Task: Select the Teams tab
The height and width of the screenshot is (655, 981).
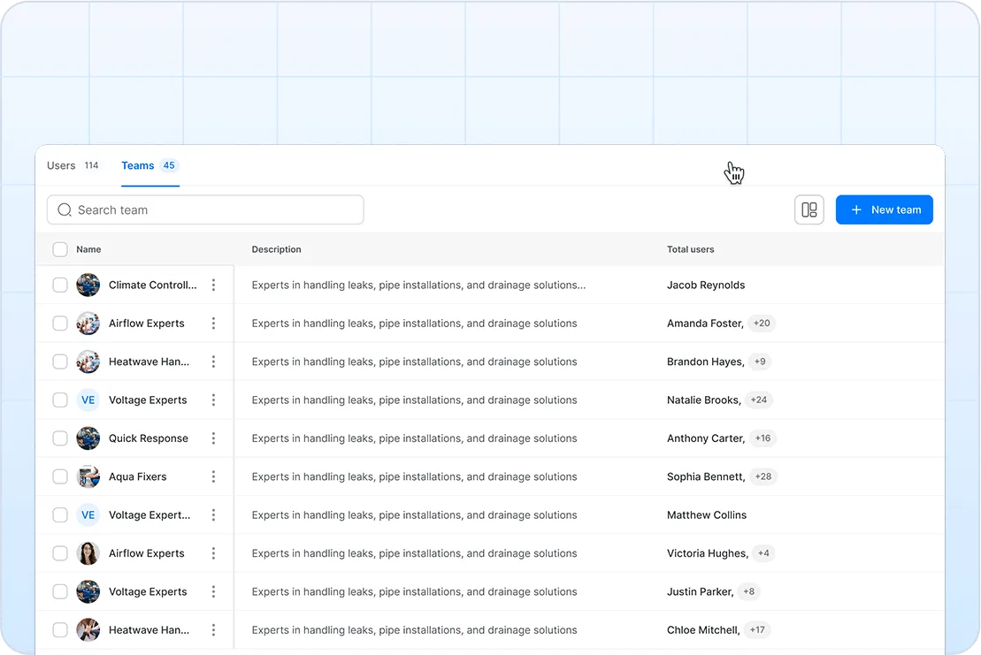Action: [150, 165]
